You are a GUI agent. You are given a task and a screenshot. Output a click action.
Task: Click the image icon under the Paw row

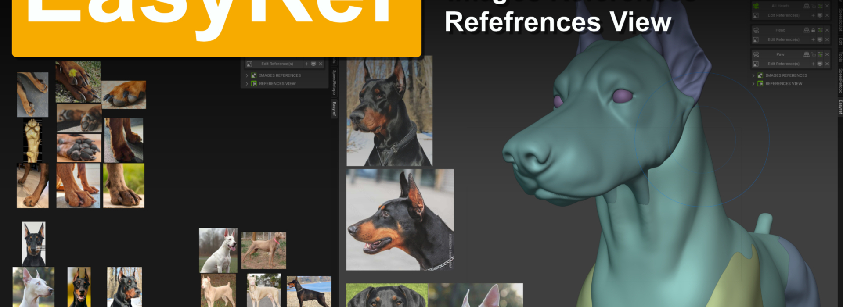(756, 64)
